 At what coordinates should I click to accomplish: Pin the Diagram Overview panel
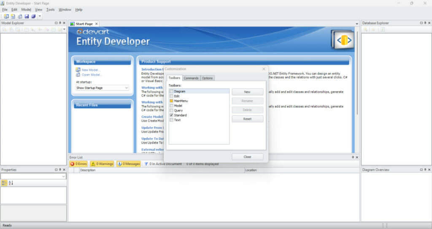(425, 170)
